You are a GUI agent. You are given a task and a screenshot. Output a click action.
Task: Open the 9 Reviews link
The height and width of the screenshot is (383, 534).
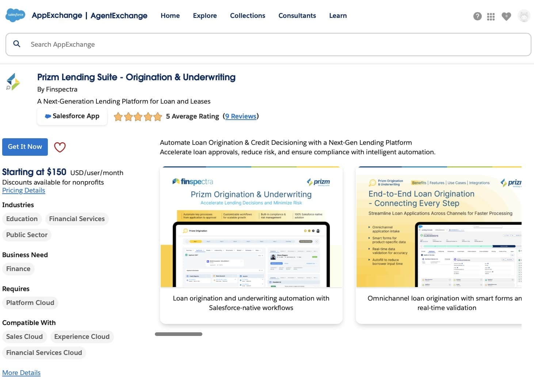click(241, 116)
